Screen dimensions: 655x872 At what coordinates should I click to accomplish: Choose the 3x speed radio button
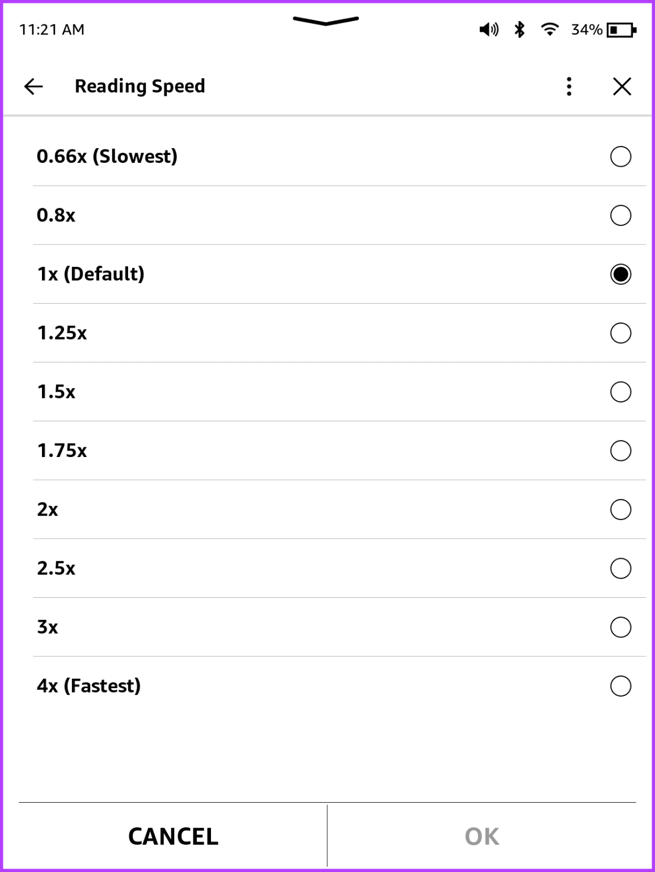click(620, 627)
